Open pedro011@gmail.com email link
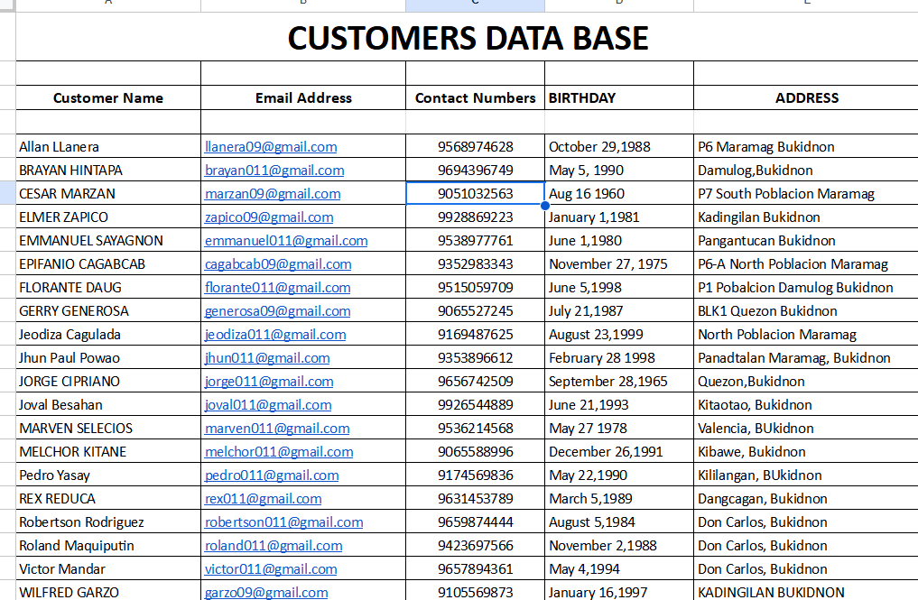 pos(272,475)
